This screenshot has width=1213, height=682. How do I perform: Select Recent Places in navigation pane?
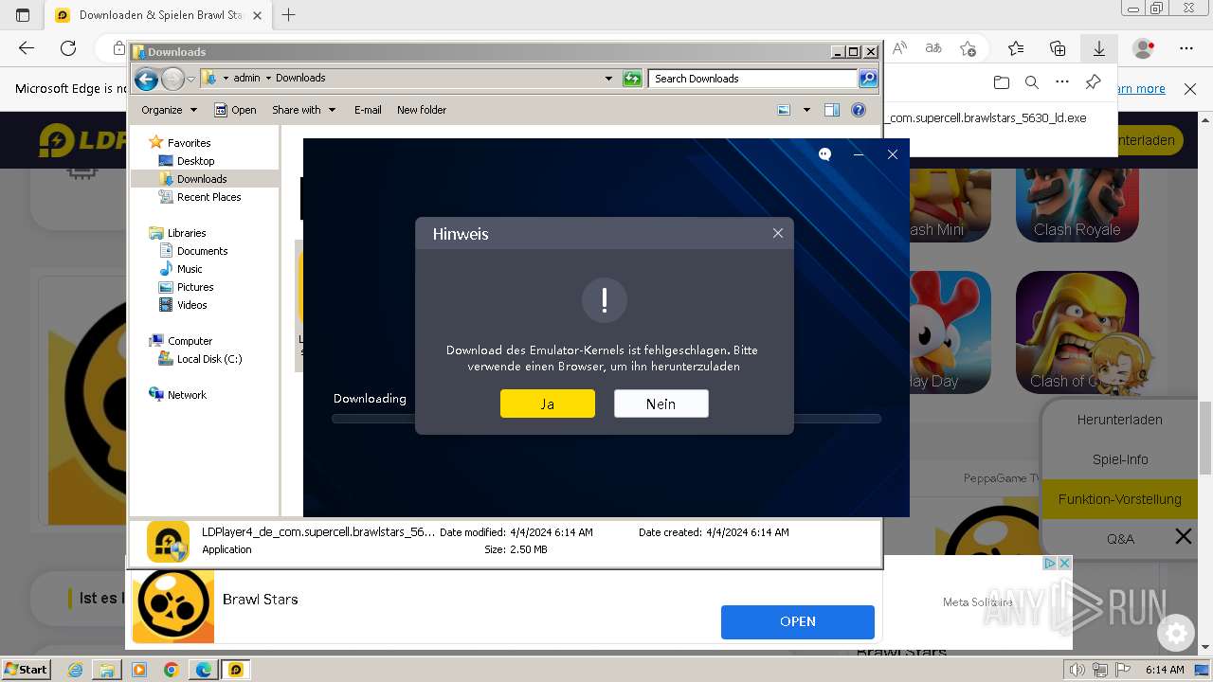[208, 197]
